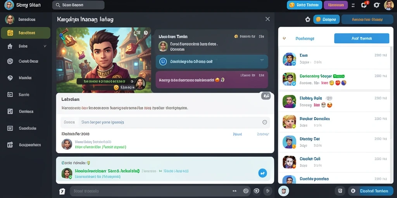Expand the dropdown arrow on the teal row
Image resolution: width=397 pixels, height=198 pixels.
point(262,60)
